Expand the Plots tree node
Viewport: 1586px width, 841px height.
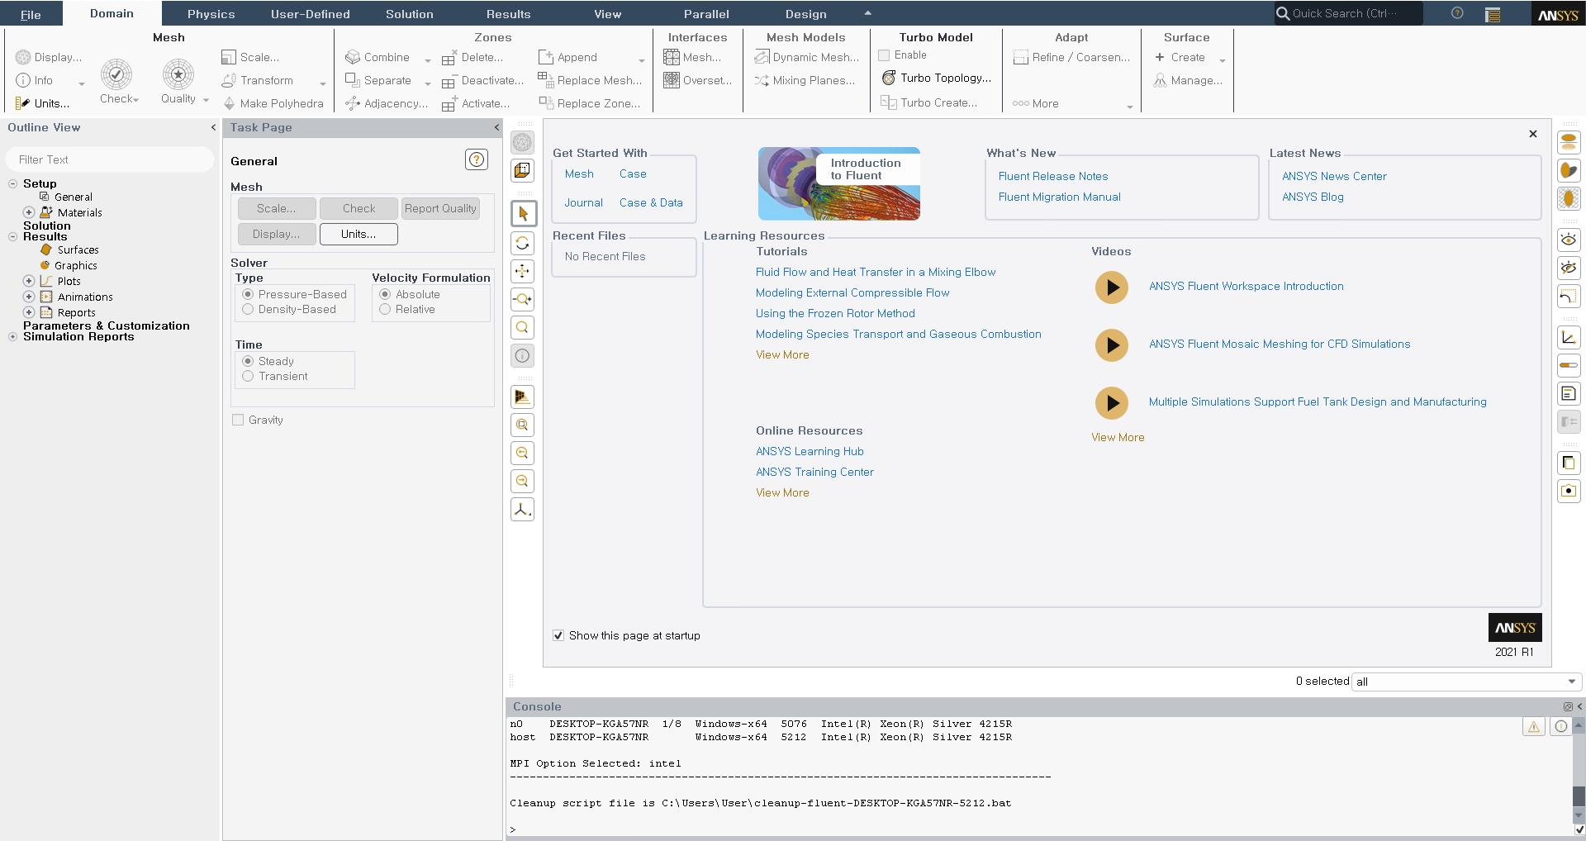pyautogui.click(x=29, y=281)
